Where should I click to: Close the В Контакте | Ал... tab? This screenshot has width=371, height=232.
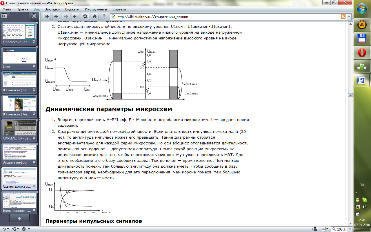pyautogui.click(x=34, y=114)
